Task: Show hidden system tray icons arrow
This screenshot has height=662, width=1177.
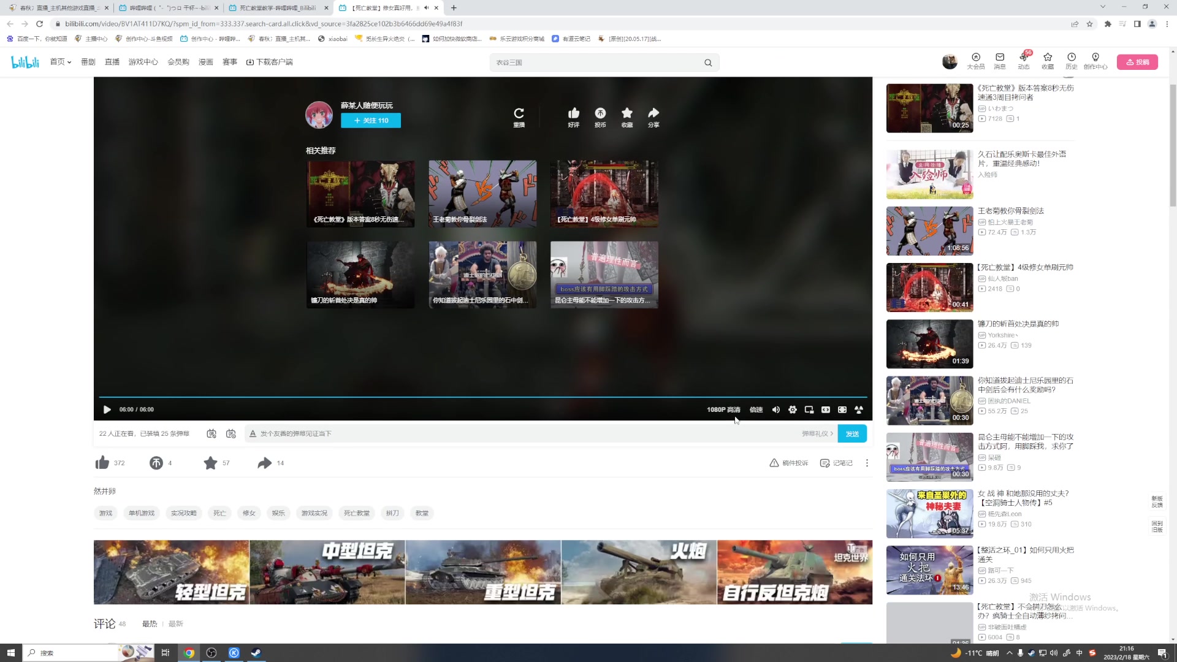Action: pyautogui.click(x=1010, y=653)
